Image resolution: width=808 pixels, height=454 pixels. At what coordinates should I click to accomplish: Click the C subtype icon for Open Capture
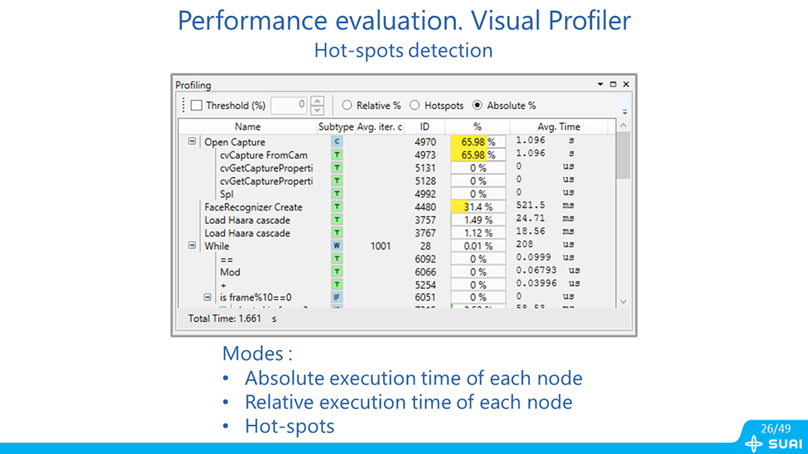337,142
